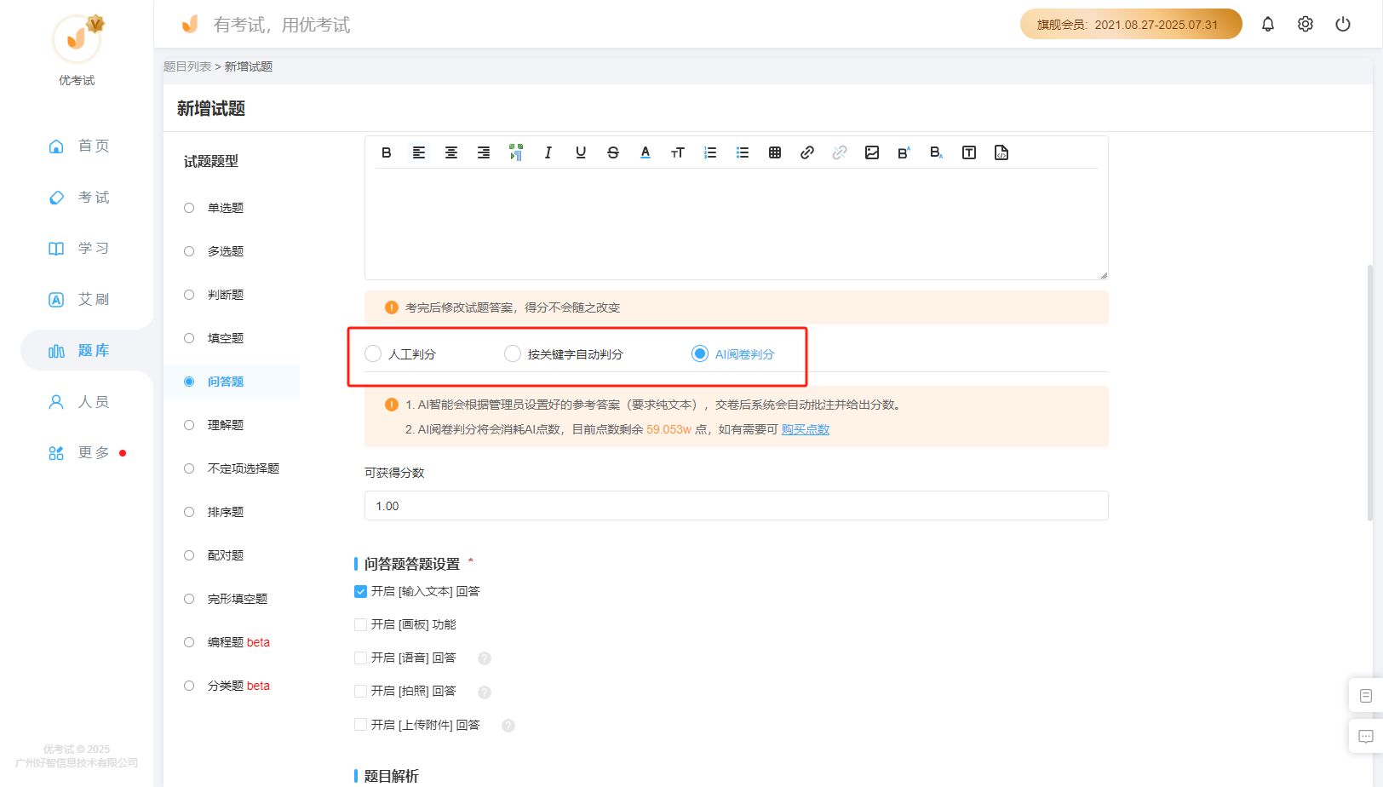
Task: Insert a hyperlink in editor
Action: (x=807, y=152)
